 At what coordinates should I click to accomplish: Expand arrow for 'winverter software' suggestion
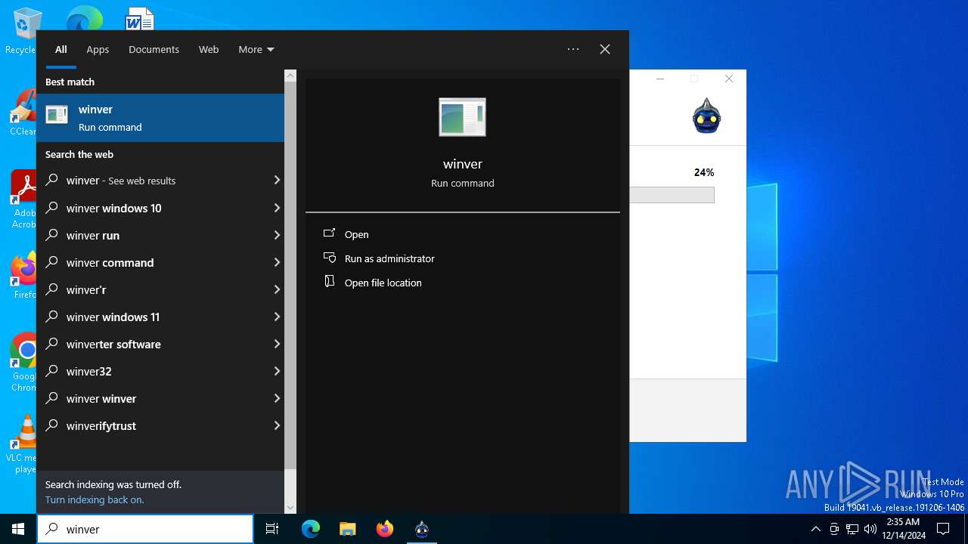pyautogui.click(x=277, y=344)
